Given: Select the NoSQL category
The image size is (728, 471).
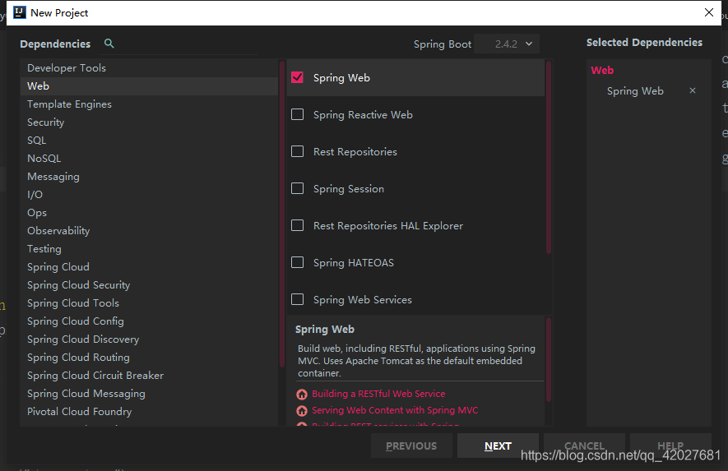Looking at the screenshot, I should point(149,159).
